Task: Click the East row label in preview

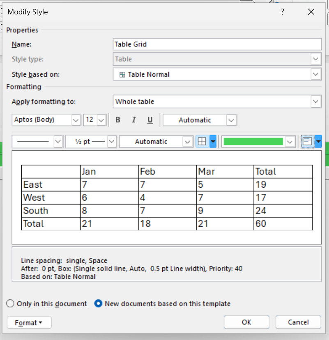Action: point(33,184)
